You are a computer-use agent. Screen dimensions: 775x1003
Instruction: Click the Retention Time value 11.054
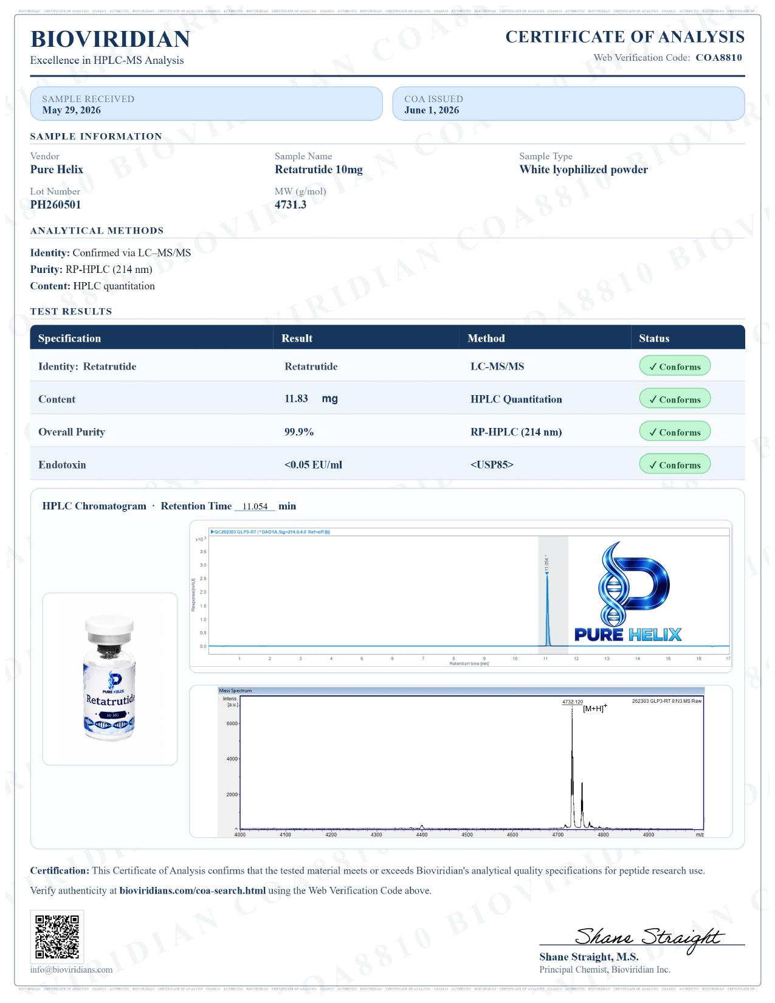[x=255, y=506]
